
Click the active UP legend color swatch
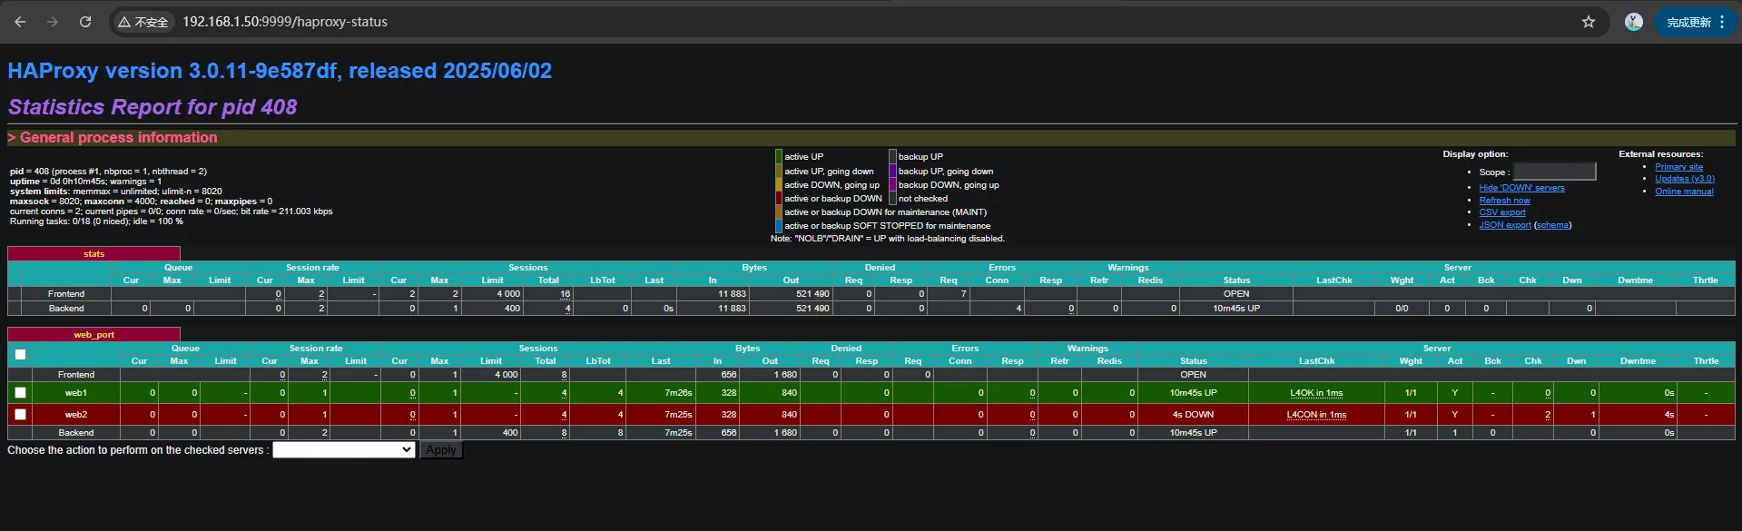coord(779,157)
